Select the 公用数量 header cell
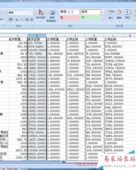The height and width of the screenshot is (170, 136). tap(94, 39)
